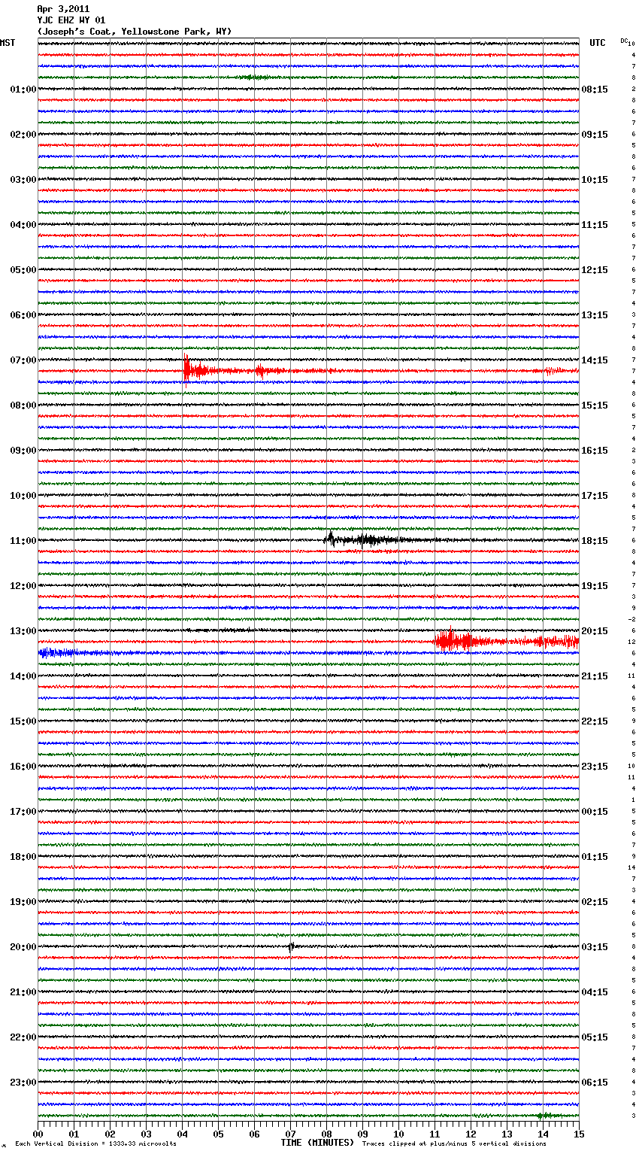This screenshot has width=639, height=1154.
Task: Select the 08:15 UTC time label
Action: pyautogui.click(x=595, y=90)
